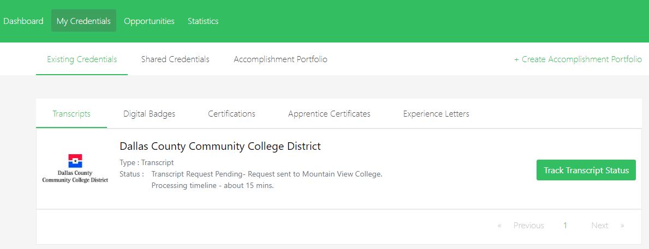Open the Certifications tab
Viewport: 649px width, 249px height.
231,114
